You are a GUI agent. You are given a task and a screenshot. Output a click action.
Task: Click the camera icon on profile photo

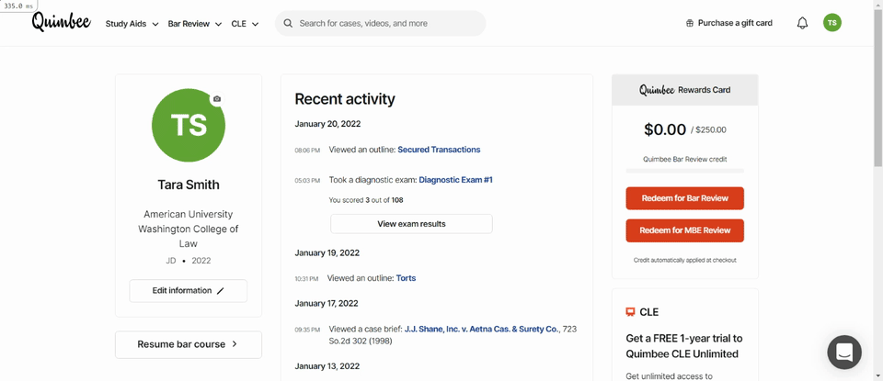[217, 99]
